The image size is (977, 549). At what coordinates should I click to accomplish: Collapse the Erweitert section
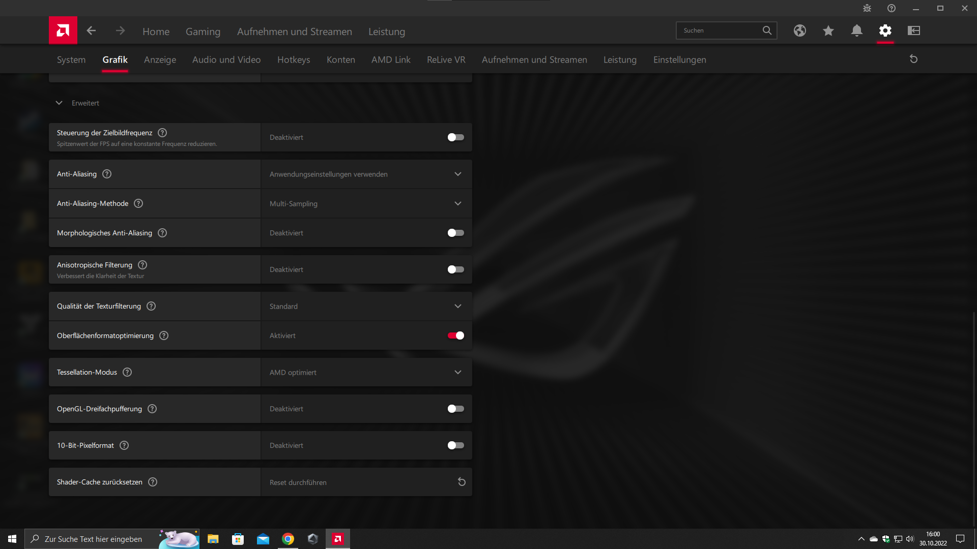(x=59, y=103)
